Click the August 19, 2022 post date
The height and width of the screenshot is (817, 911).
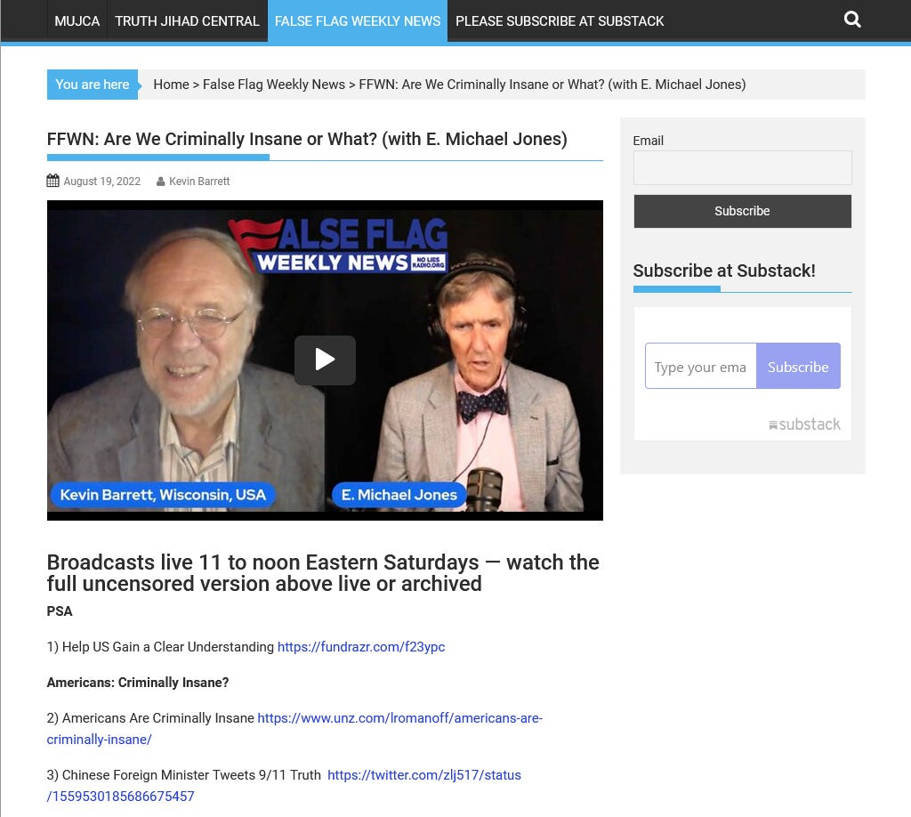pyautogui.click(x=101, y=182)
